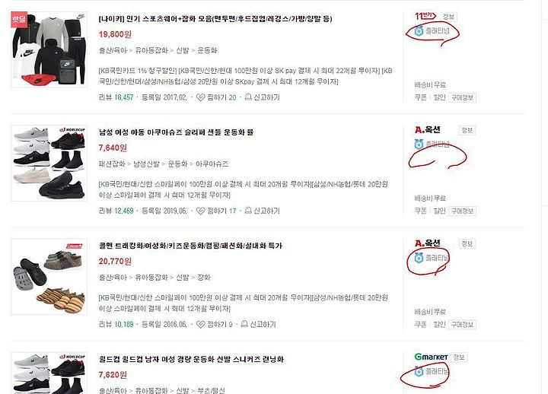548x394 pixels.
Task: Click report bell icon on aqua shoes listing
Action: coord(248,211)
